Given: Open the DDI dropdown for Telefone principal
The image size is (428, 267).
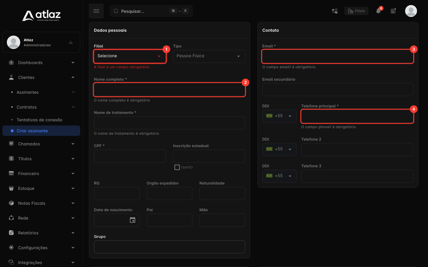Looking at the screenshot, I should pyautogui.click(x=279, y=116).
